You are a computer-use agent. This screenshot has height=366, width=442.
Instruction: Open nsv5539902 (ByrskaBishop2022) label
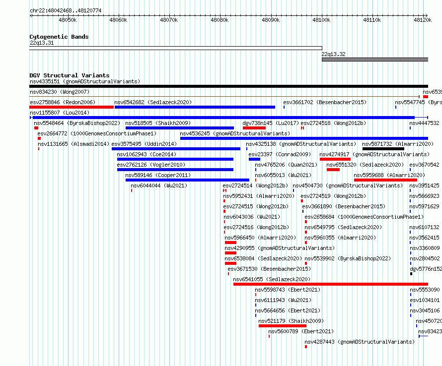click(348, 259)
